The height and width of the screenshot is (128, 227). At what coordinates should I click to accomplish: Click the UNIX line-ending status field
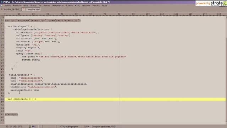point(87,127)
